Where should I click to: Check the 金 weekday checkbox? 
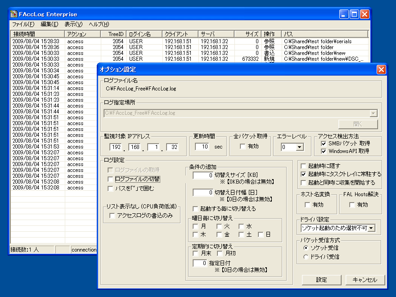[x=219, y=234]
